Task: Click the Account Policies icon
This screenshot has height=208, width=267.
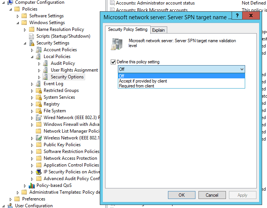Action: click(x=39, y=50)
